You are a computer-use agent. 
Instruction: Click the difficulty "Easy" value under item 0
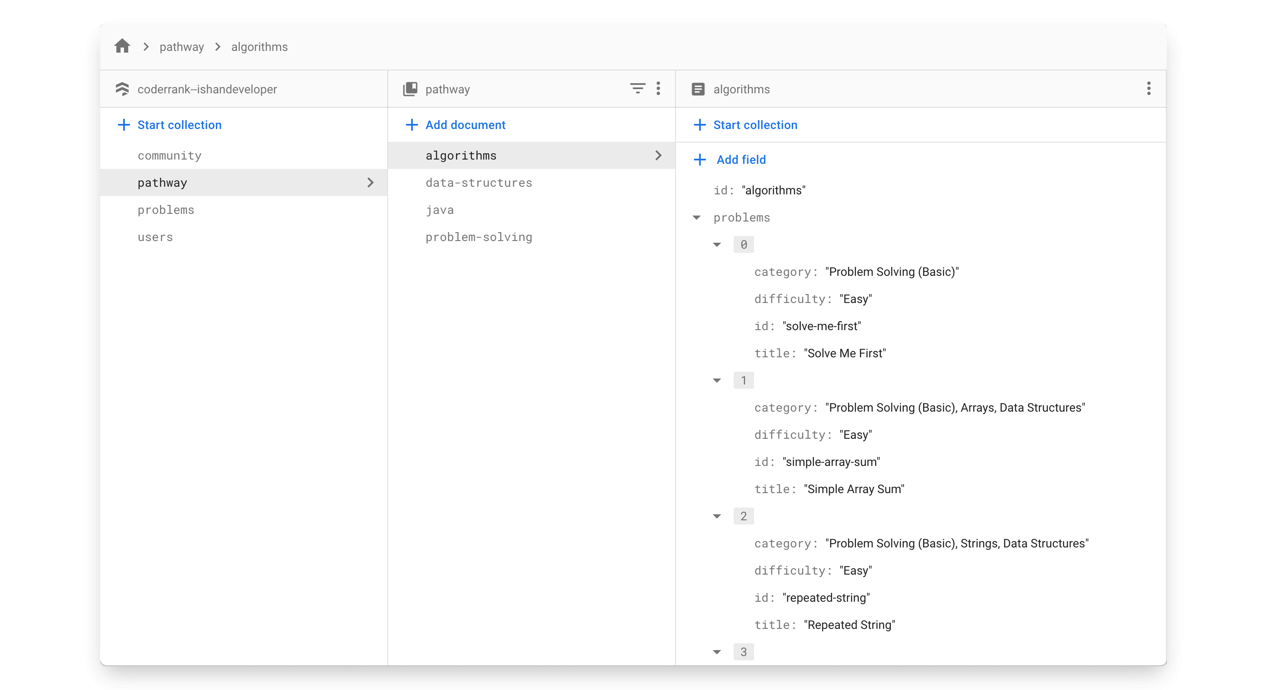[855, 299]
